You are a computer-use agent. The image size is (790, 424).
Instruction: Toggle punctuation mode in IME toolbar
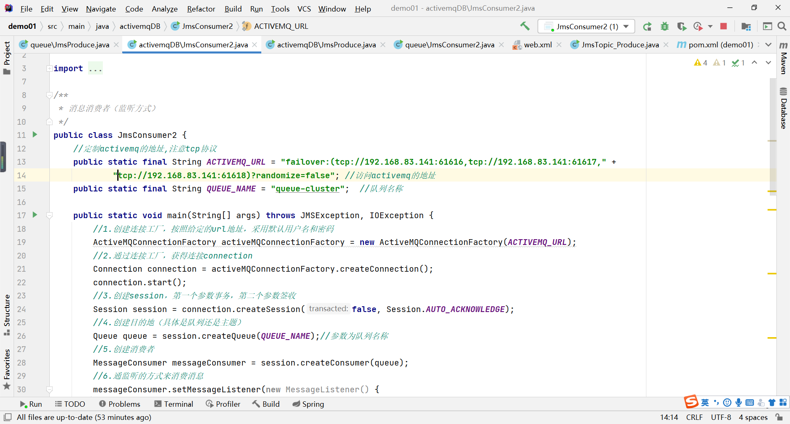[716, 403]
